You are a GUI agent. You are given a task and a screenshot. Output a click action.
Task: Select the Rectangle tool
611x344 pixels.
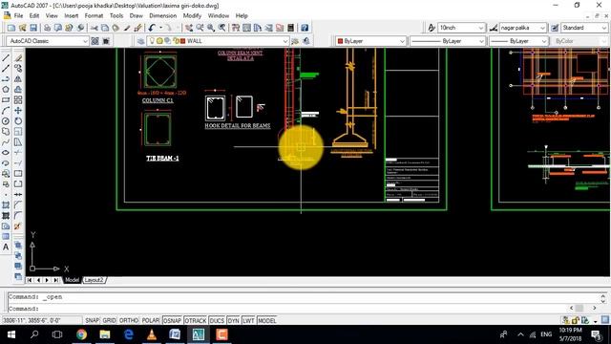[6, 100]
